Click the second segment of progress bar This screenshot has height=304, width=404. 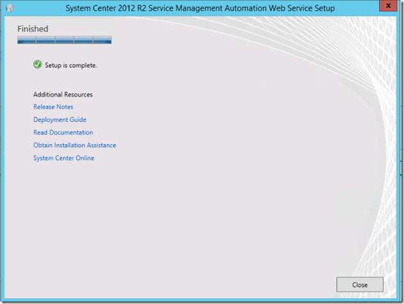[46, 40]
